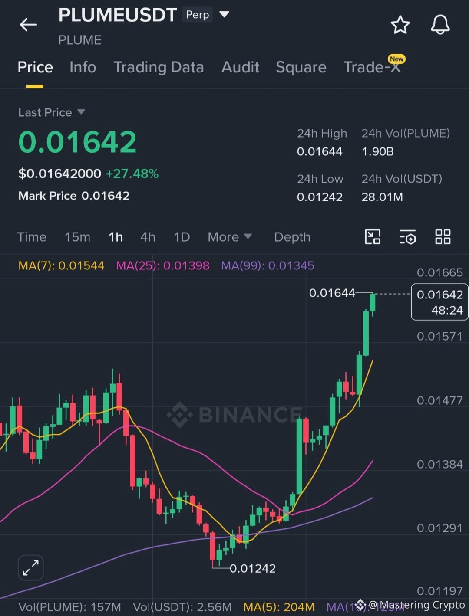Tap the 24h Vol(PLUME) 1.90B value
This screenshot has height=616, width=469.
[377, 151]
